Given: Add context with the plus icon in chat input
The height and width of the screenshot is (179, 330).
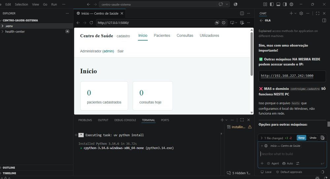Looking at the screenshot, I should [x=262, y=163].
